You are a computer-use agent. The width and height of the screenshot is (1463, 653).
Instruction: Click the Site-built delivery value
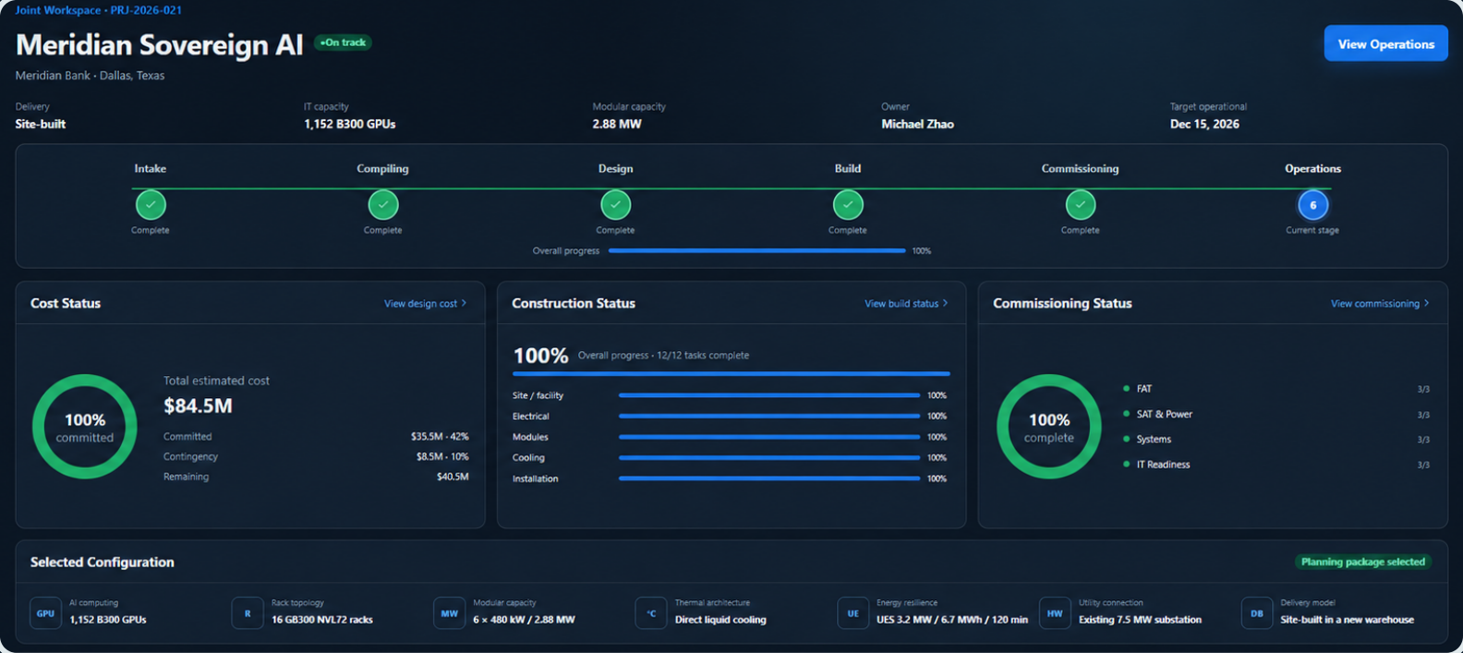pos(41,124)
